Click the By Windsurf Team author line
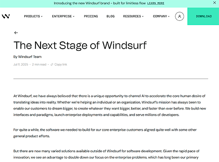219x162 pixels. [x=27, y=57]
